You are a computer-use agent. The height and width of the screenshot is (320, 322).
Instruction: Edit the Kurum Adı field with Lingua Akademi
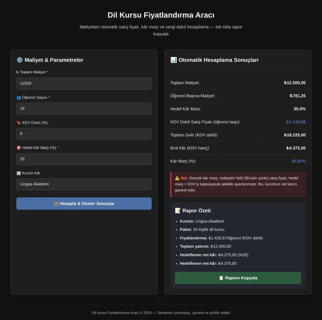pyautogui.click(x=84, y=184)
